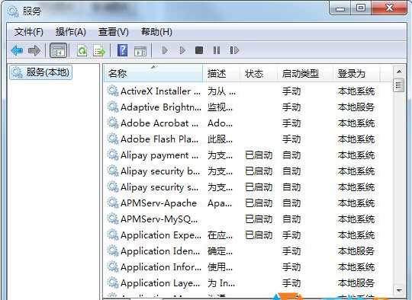Viewport: 412px width, 300px height.
Task: Select the Alipay security b... service name
Action: coord(160,171)
